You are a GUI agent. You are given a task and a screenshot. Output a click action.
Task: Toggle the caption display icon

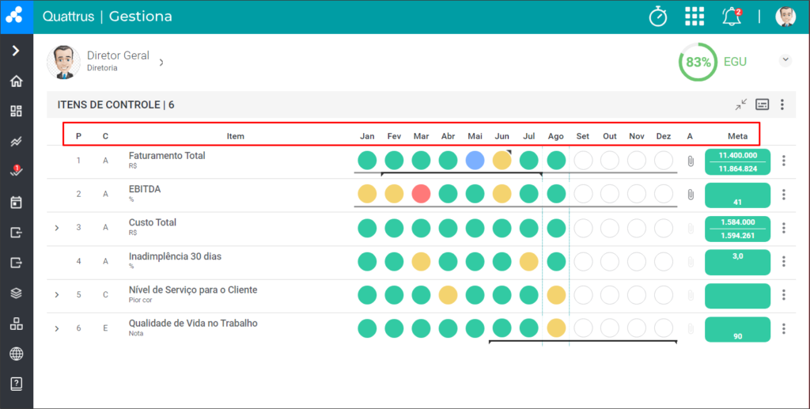coord(762,104)
